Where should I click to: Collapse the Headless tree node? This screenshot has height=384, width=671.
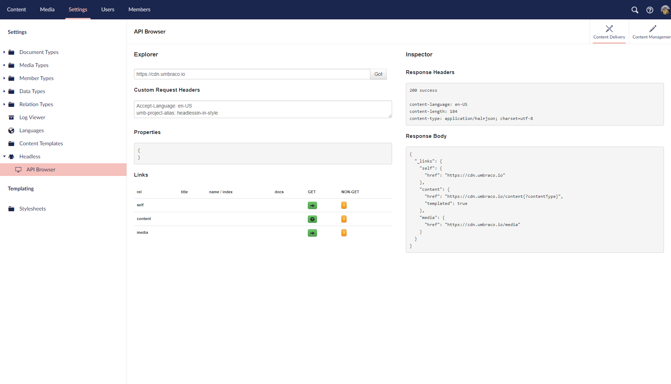tap(4, 157)
